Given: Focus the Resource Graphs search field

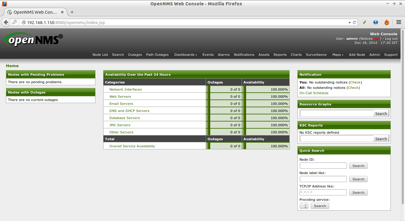Looking at the screenshot, I should [337, 113].
